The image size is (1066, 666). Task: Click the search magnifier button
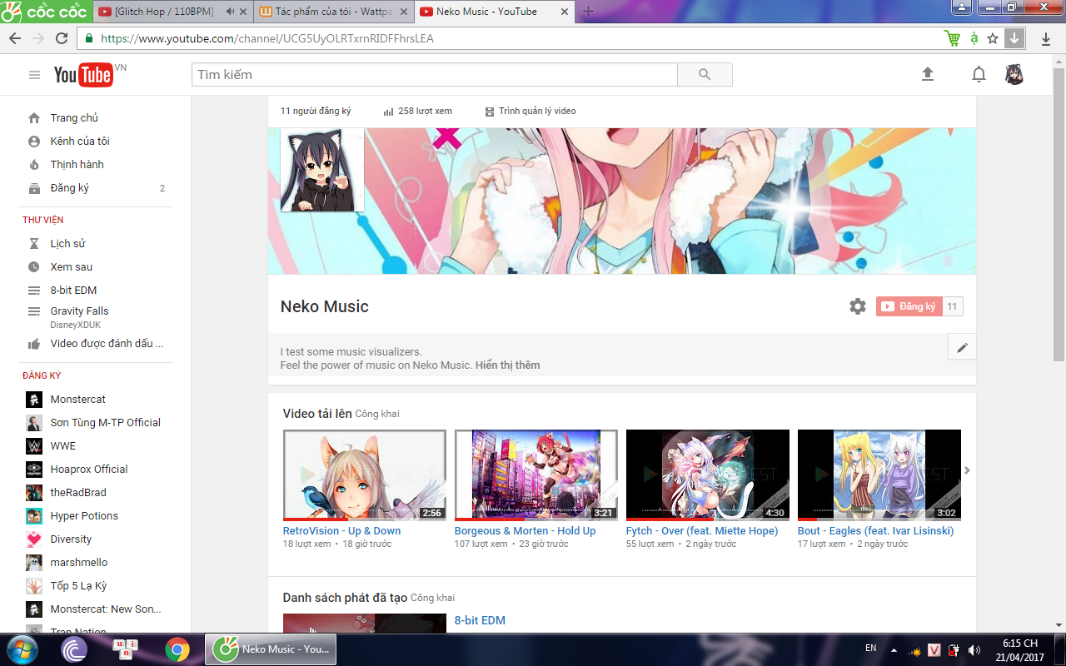[x=705, y=75]
